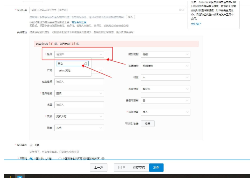
Task: Select the 全新 radio for 宝贝类型
Action: point(31,145)
